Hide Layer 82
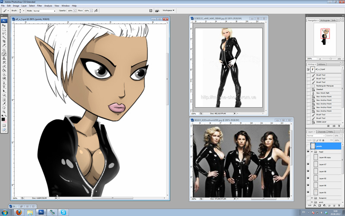 pyautogui.click(x=308, y=178)
